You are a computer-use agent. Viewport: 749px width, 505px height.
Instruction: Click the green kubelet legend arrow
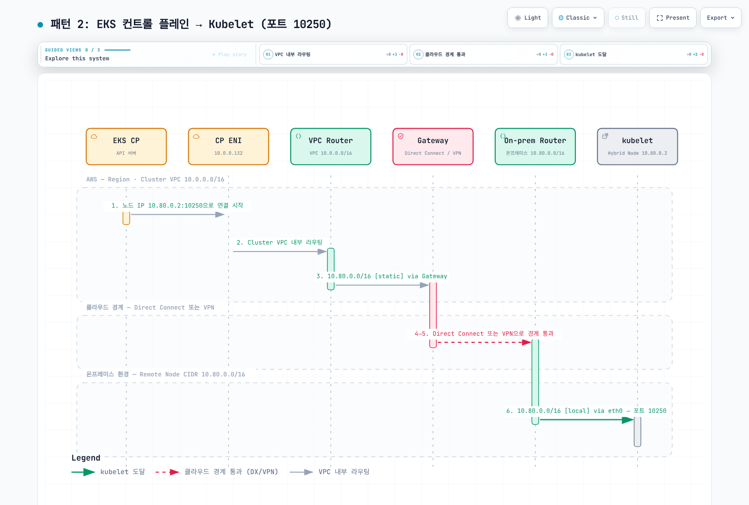tap(83, 472)
